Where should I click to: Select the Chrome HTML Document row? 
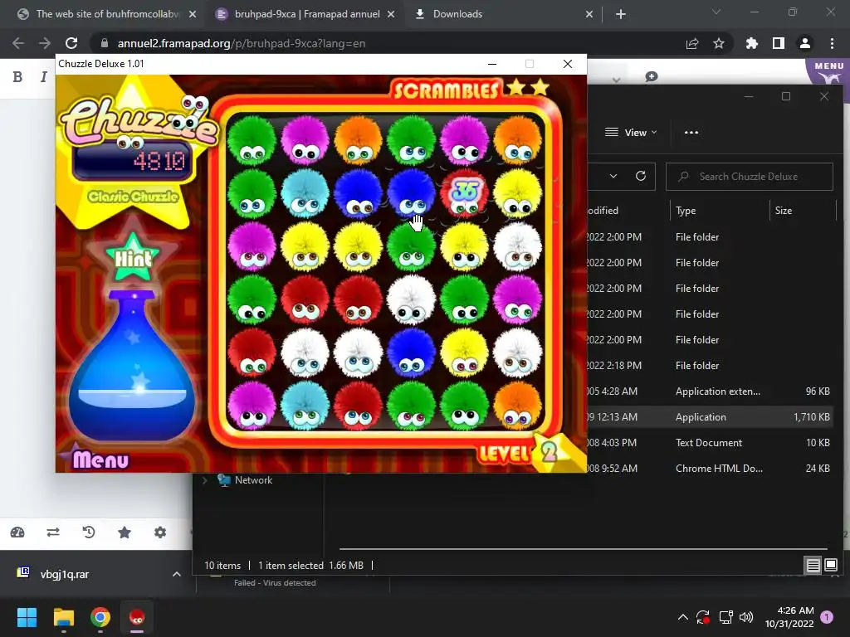pos(711,469)
